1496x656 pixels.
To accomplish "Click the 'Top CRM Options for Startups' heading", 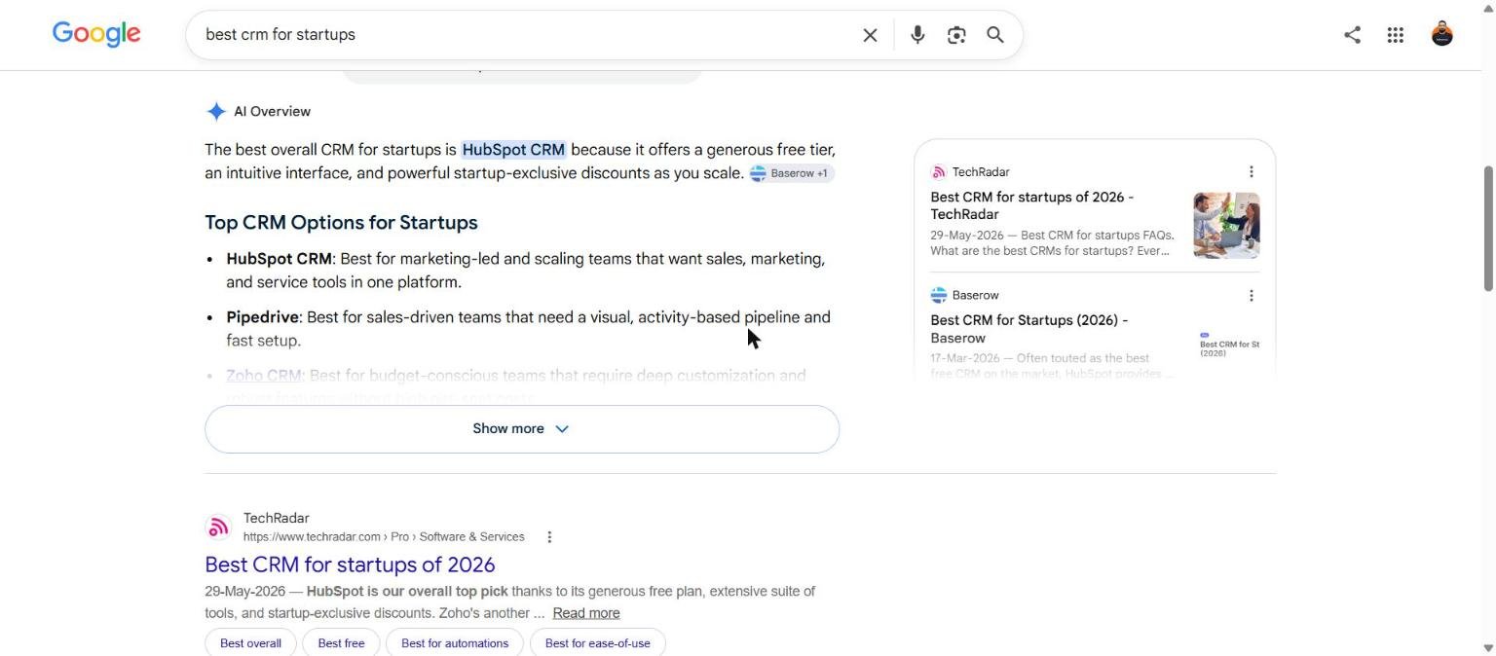I will (x=341, y=223).
